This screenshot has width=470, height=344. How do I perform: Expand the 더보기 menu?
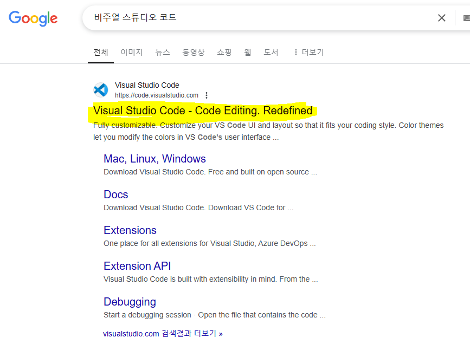tap(309, 52)
